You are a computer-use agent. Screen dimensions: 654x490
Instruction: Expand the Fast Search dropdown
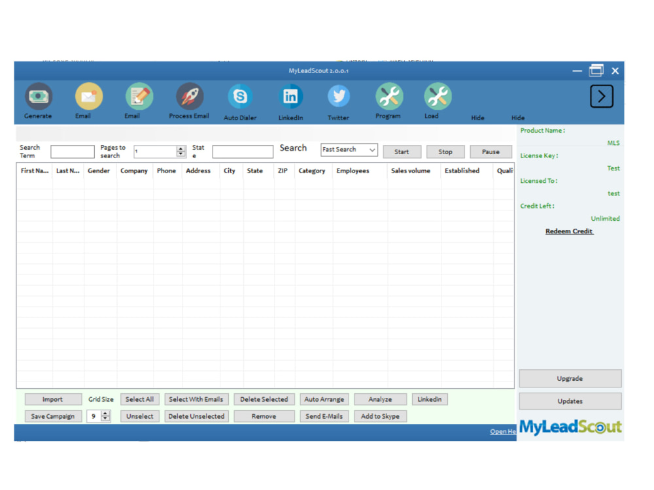click(371, 150)
